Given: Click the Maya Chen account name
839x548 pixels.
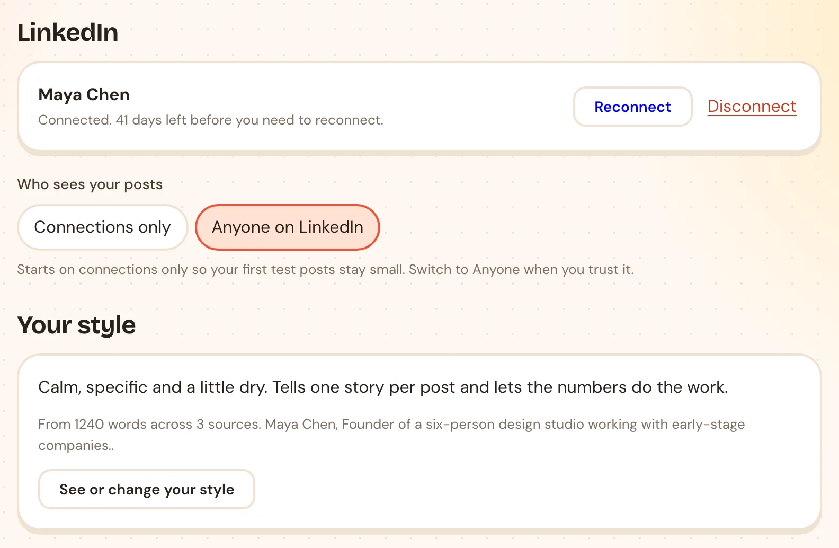Looking at the screenshot, I should coord(84,94).
